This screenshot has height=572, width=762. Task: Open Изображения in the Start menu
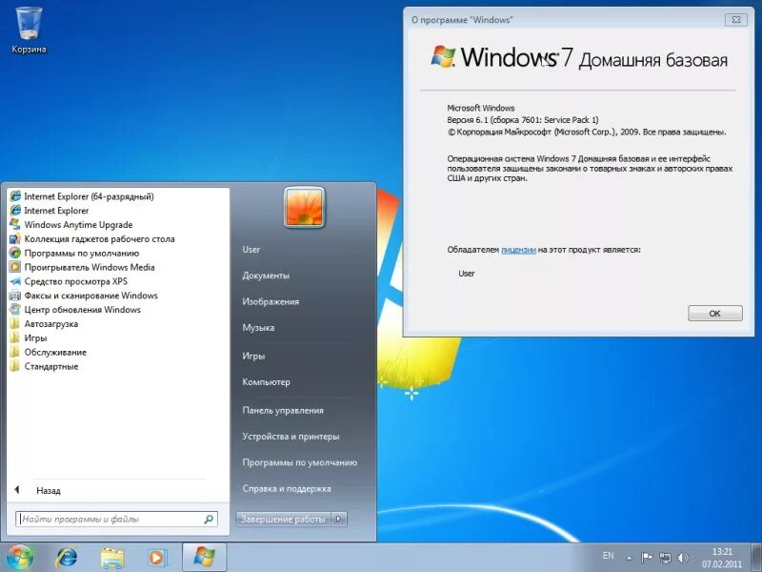pos(271,301)
